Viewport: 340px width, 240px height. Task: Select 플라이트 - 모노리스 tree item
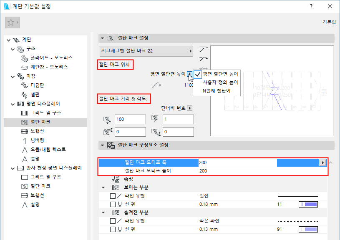click(x=51, y=57)
